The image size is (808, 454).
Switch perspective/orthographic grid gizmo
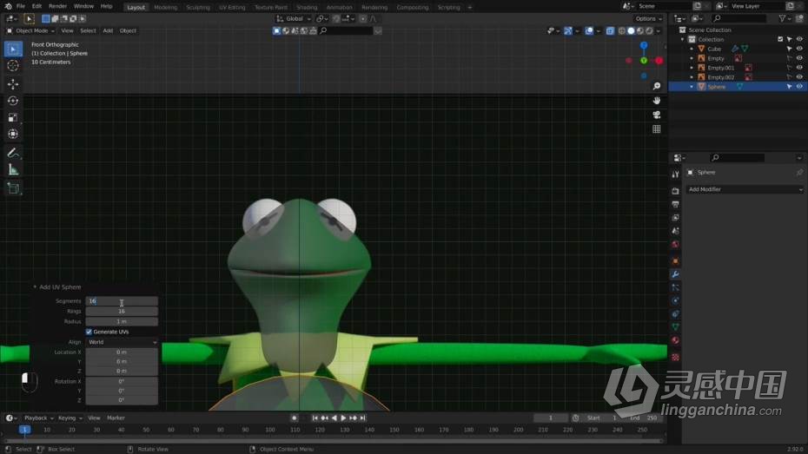coord(657,129)
